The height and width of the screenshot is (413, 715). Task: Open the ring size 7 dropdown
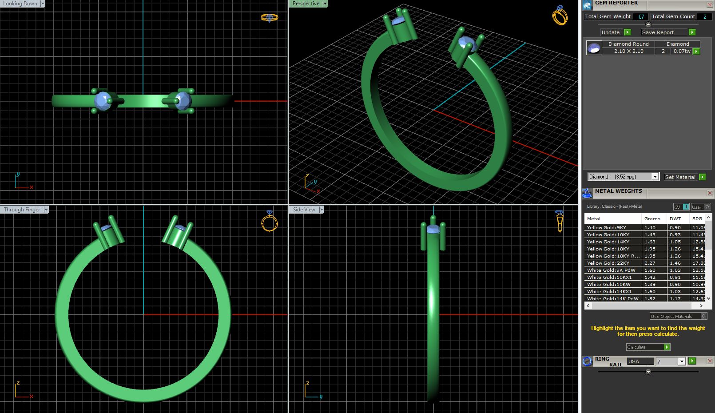tap(681, 361)
